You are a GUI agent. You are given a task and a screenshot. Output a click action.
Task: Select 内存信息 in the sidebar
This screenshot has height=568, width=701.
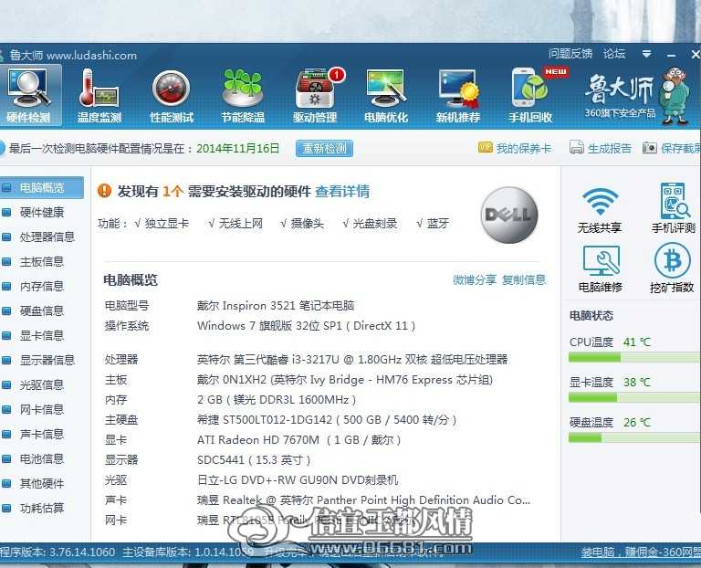42,286
